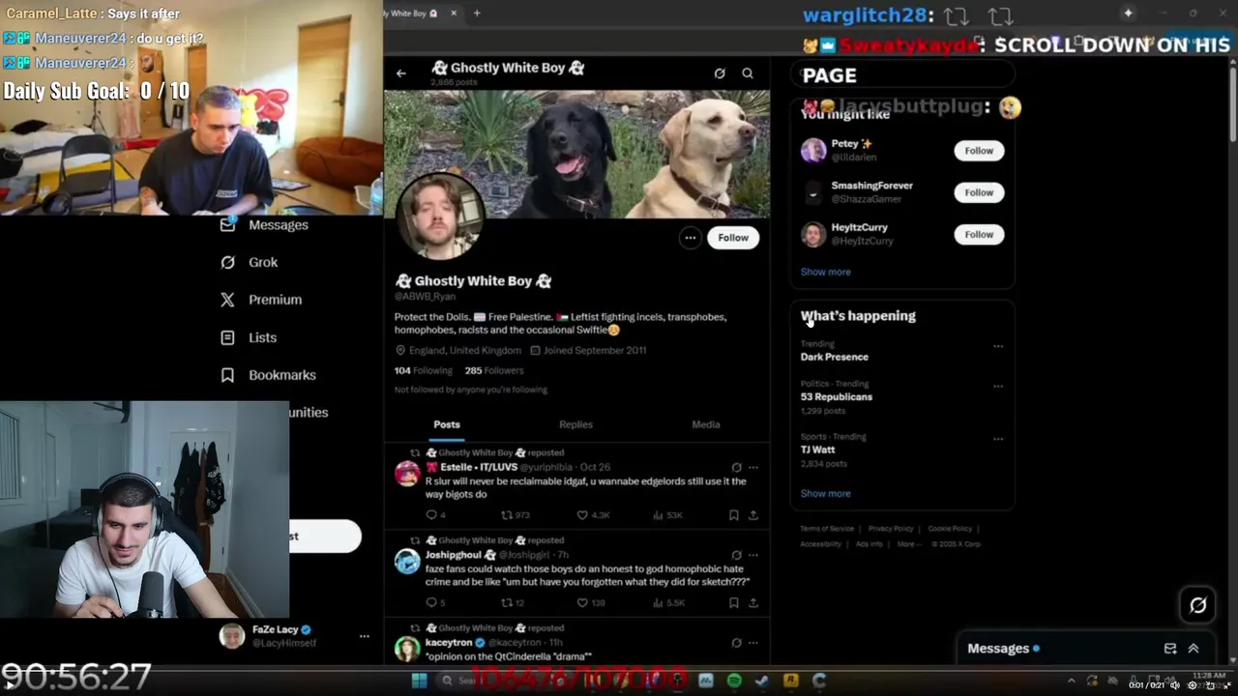The height and width of the screenshot is (696, 1238).
Task: Switch to the Replies tab
Action: click(575, 424)
